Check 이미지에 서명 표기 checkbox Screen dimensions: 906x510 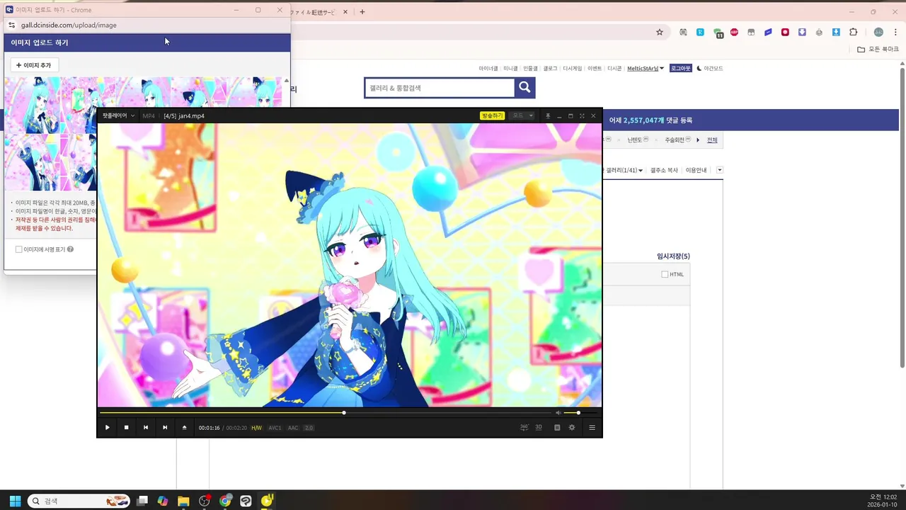pos(19,249)
